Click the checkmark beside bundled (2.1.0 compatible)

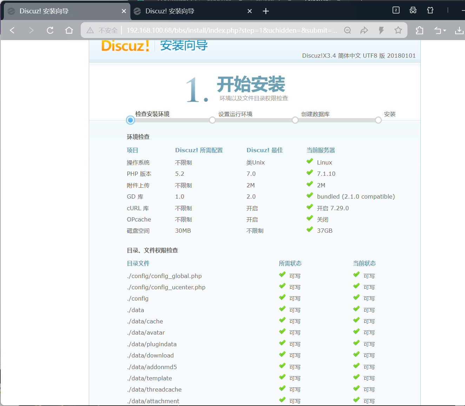[310, 195]
